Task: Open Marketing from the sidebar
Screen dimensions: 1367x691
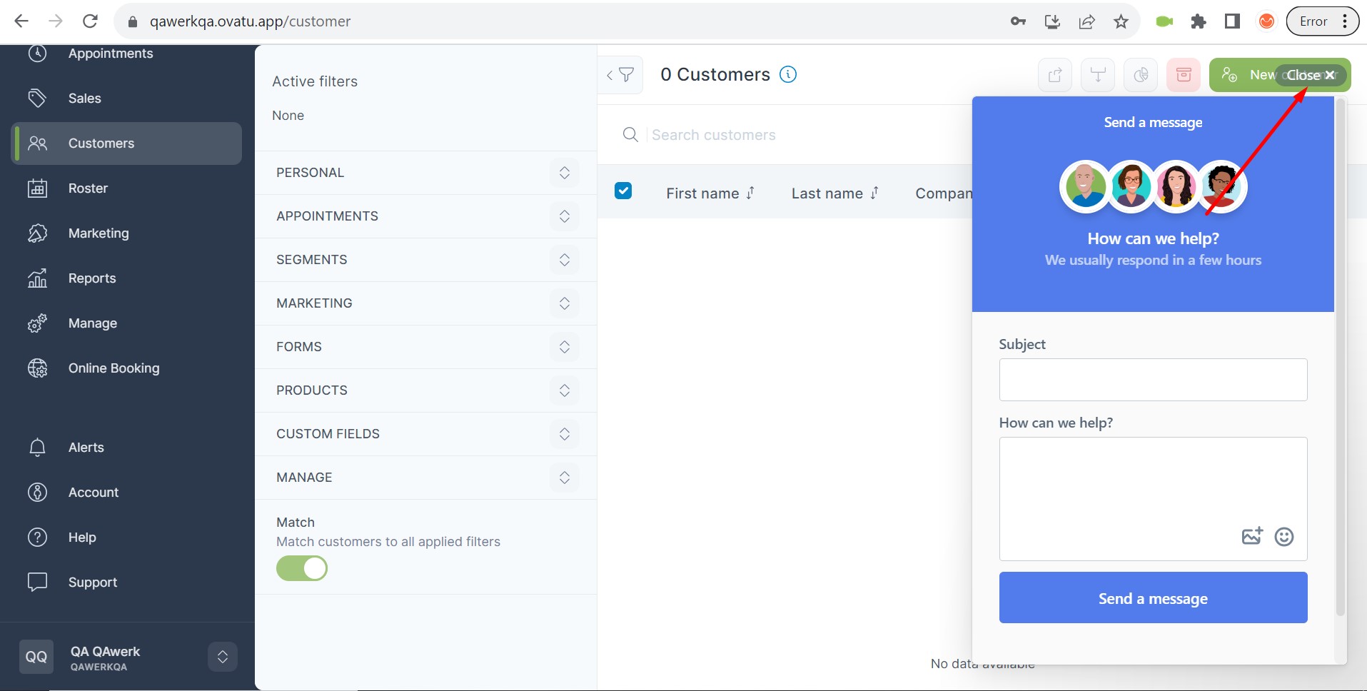Action: point(99,233)
